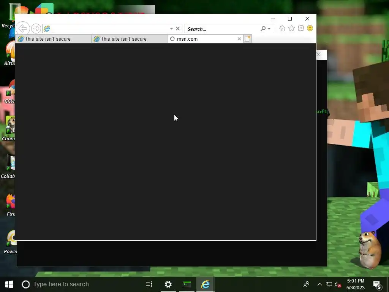Click the muted volume tray icon

coord(338,284)
